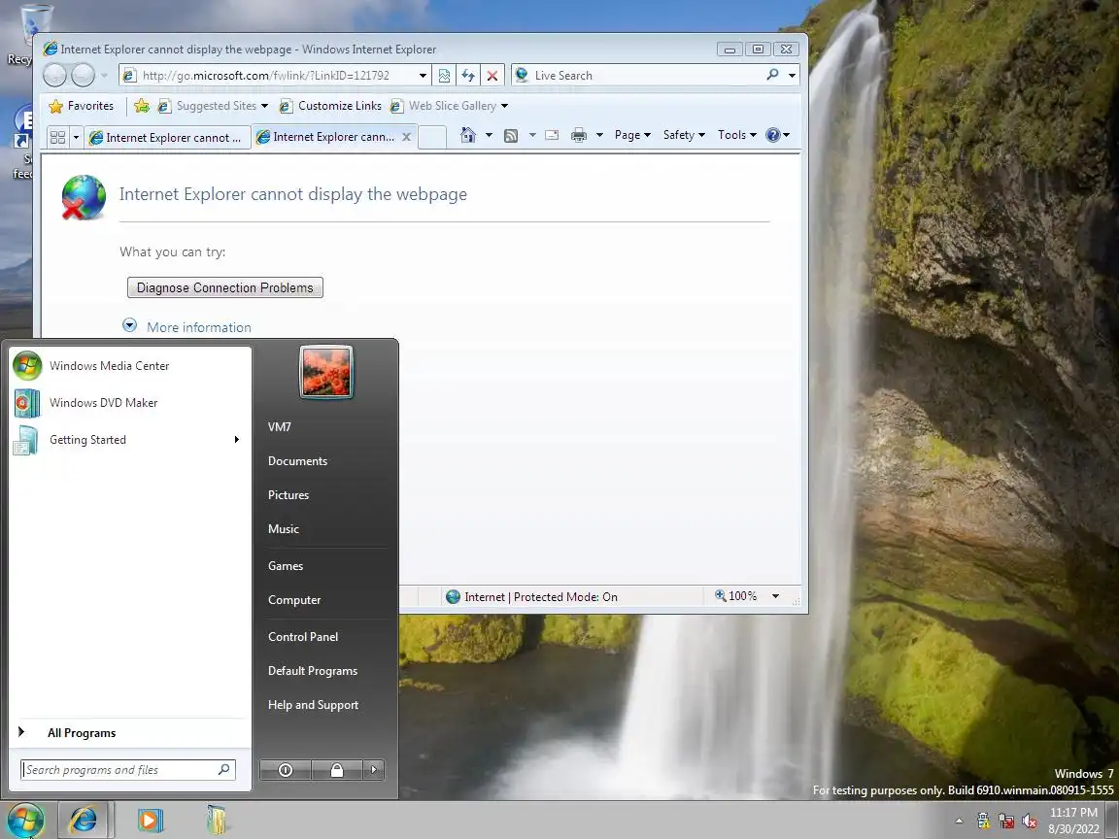Open Music from the Start menu
This screenshot has height=839, width=1119.
click(284, 528)
